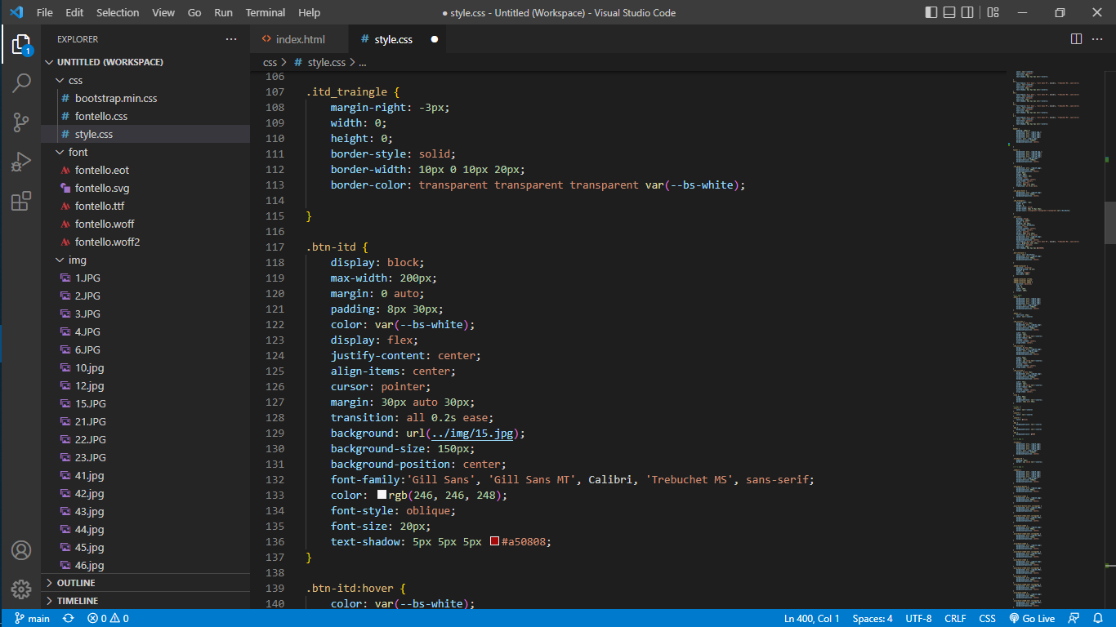This screenshot has width=1116, height=627.
Task: Open the Extensions view
Action: click(x=21, y=201)
